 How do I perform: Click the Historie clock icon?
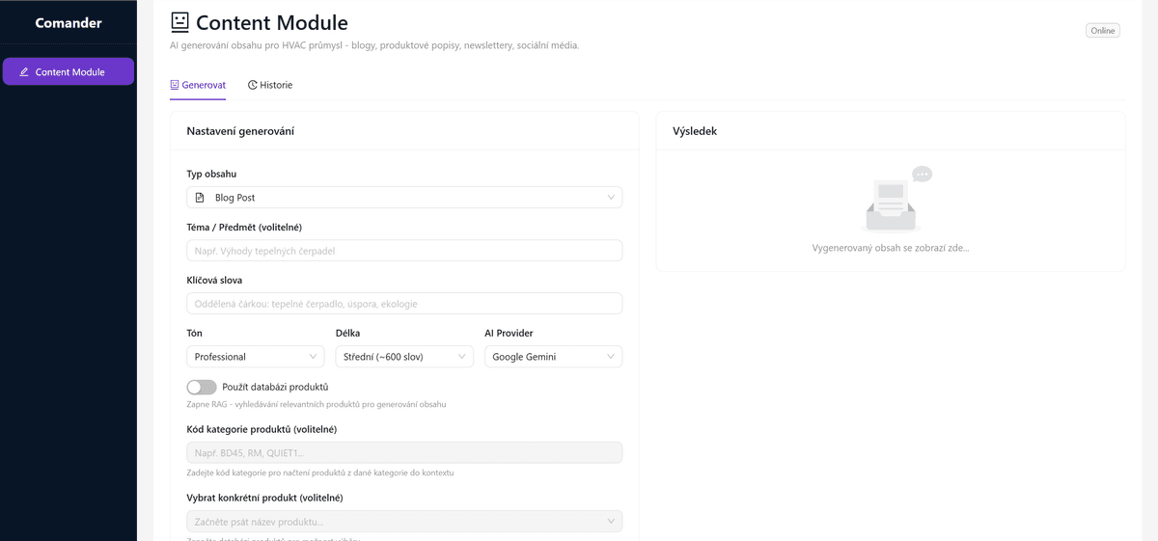[253, 85]
